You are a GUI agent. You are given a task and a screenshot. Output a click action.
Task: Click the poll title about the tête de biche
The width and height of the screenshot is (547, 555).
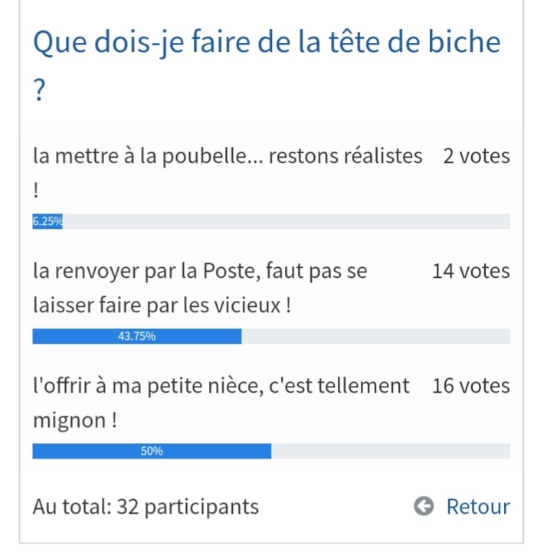(266, 42)
